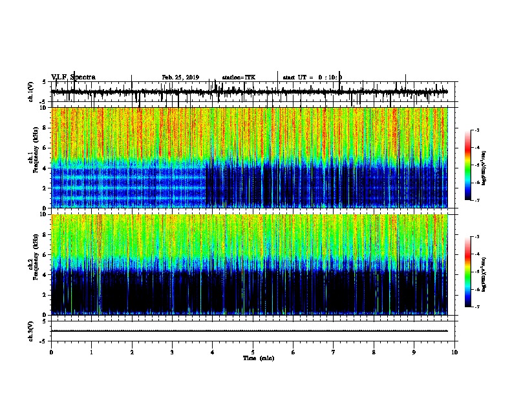Click the ch.1 voltage waveform trace panel
This screenshot has width=512, height=395.
[x=253, y=92]
